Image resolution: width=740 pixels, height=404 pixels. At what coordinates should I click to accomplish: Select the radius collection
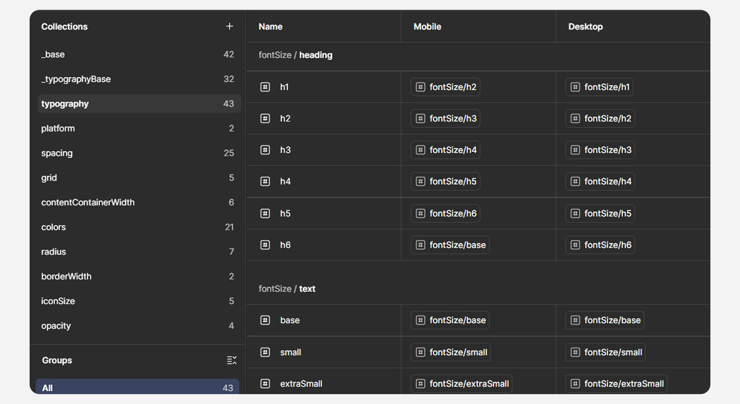point(139,252)
